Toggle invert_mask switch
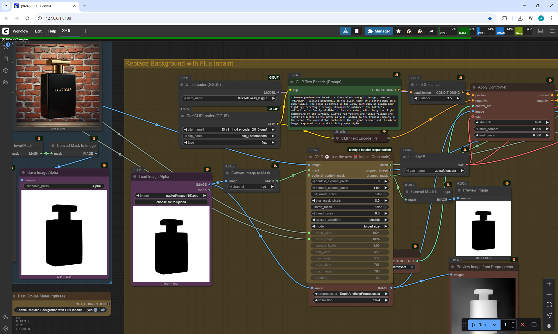The width and height of the screenshot is (558, 334). [x=385, y=207]
